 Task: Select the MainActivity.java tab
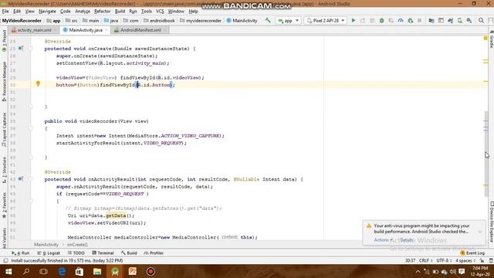[86, 30]
